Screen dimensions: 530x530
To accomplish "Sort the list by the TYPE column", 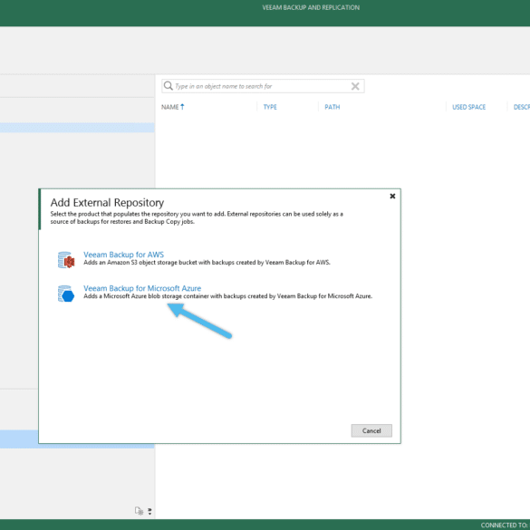I will point(270,107).
